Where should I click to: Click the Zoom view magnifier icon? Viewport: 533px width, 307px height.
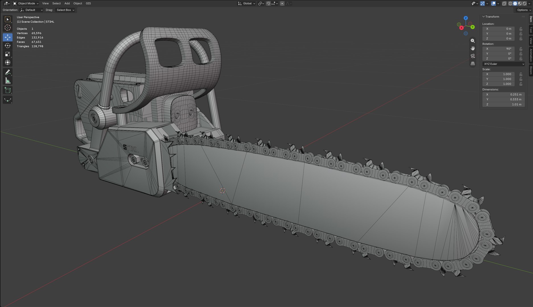(x=473, y=41)
